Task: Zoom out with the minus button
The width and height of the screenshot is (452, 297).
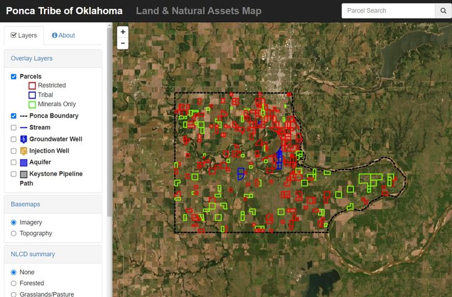Action: pos(123,43)
